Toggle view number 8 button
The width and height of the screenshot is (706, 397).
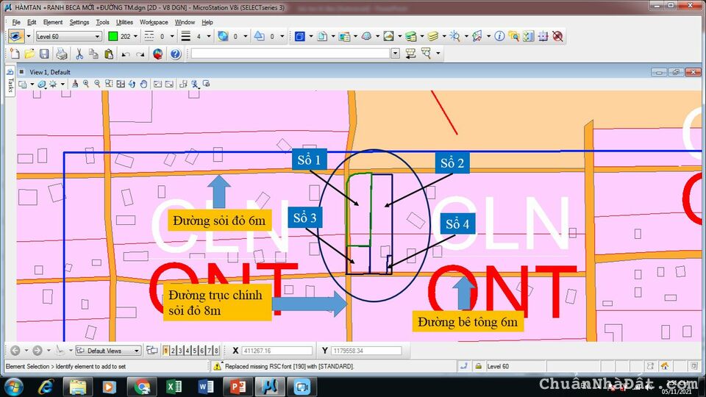coord(216,351)
